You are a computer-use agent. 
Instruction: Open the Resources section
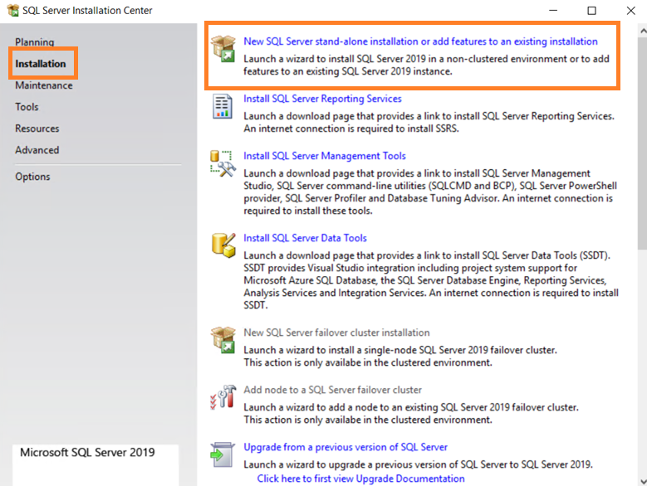tap(37, 129)
